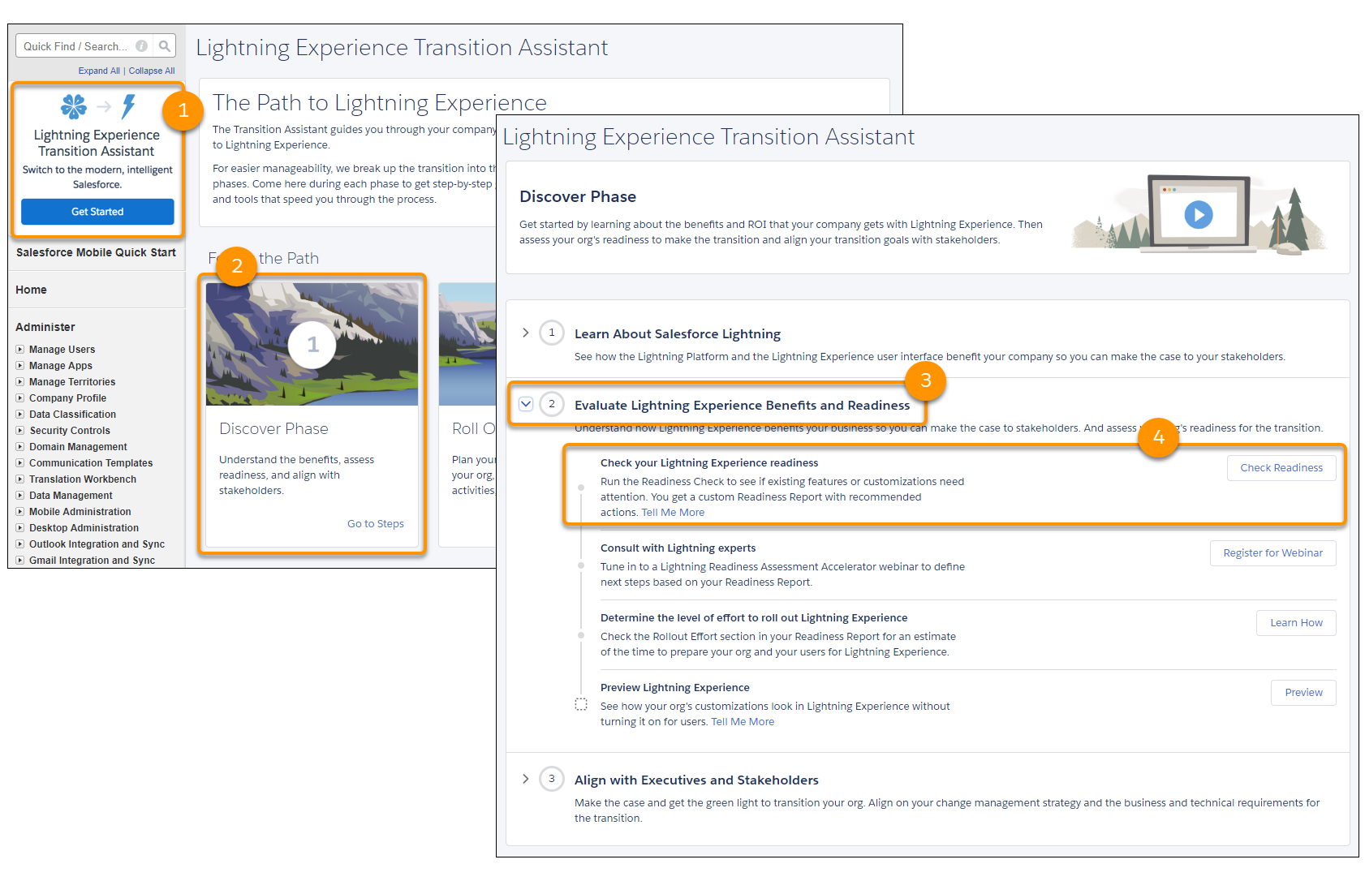Screen dimensions: 1365x881
Task: Expand Company Profile tree node
Action: point(20,398)
